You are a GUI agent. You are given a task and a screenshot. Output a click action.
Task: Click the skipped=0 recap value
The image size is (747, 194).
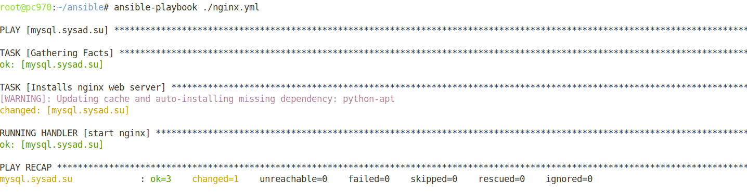click(x=434, y=179)
